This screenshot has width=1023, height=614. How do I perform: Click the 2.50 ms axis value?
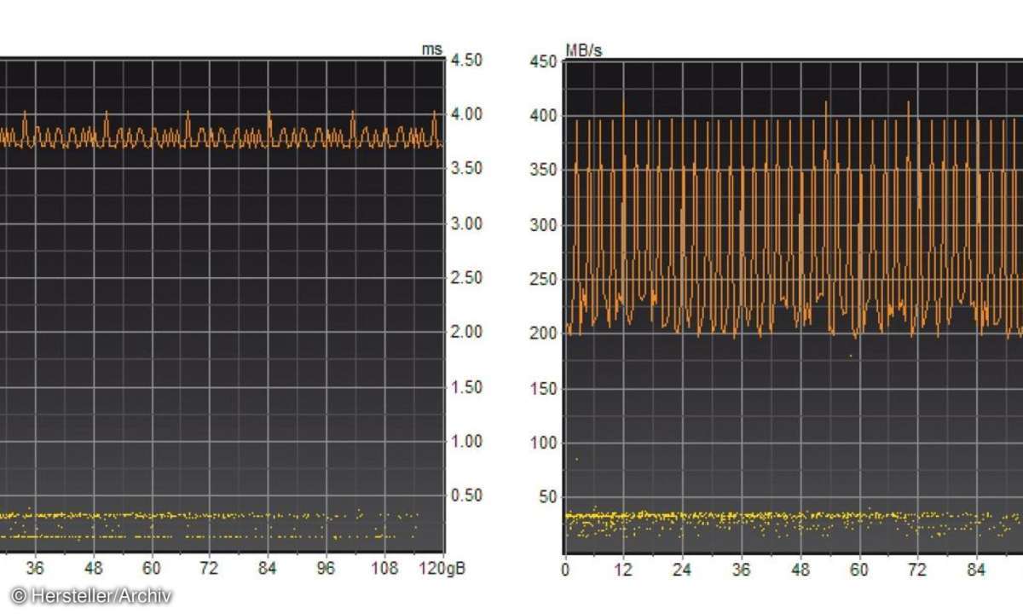[x=467, y=278]
